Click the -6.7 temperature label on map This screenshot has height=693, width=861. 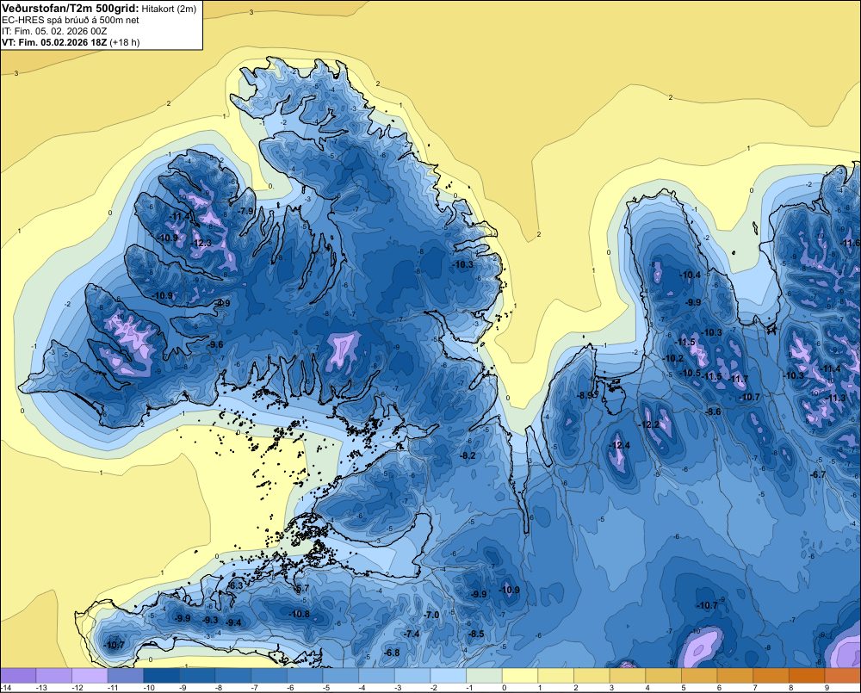click(x=818, y=474)
